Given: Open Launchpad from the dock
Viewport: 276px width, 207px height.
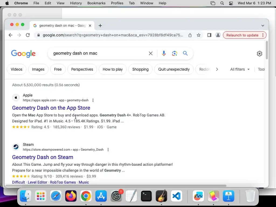Looking at the screenshot, I should [x=41, y=196].
